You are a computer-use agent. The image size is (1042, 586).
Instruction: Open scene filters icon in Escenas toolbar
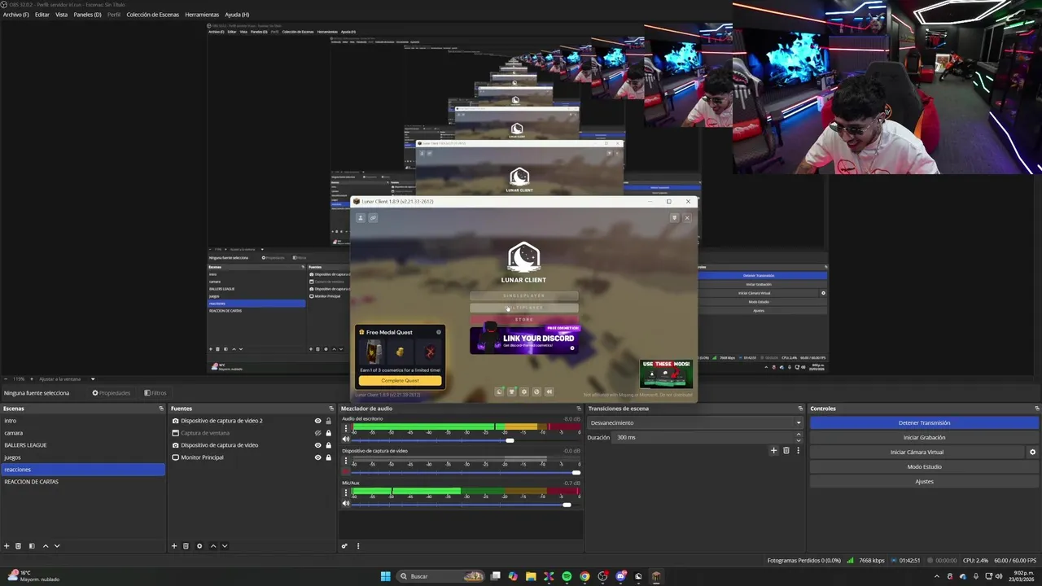(x=32, y=546)
